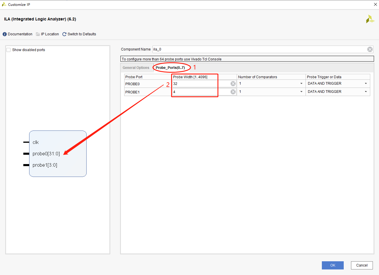Confirm with the OK button

(x=333, y=265)
